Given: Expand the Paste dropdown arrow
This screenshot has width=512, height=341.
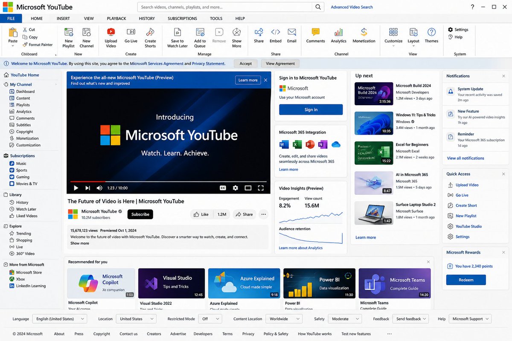Looking at the screenshot, I should (13, 46).
